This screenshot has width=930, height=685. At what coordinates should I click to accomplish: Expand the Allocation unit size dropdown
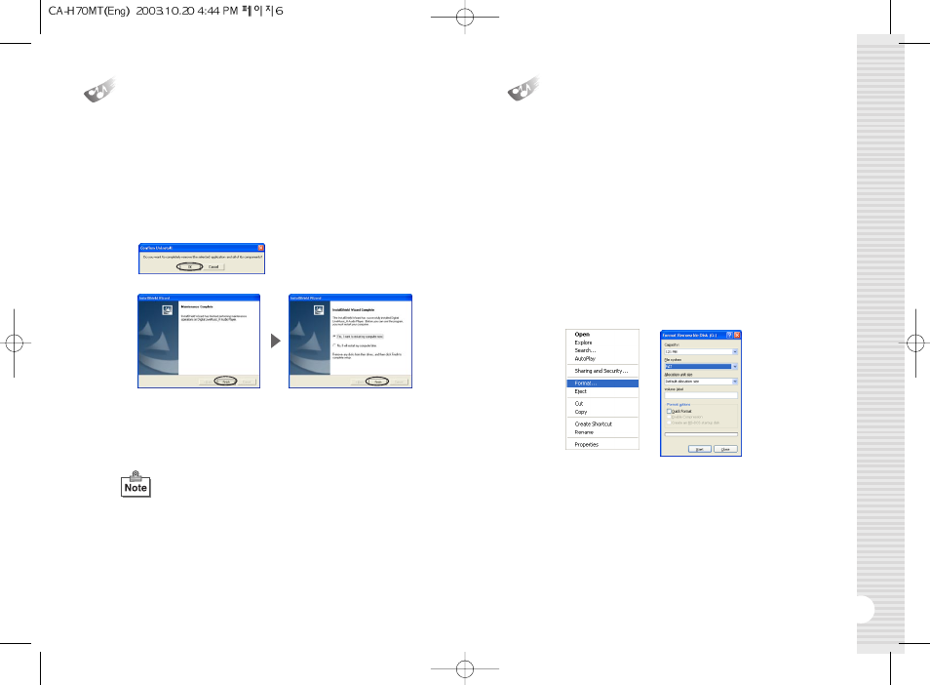pos(735,382)
